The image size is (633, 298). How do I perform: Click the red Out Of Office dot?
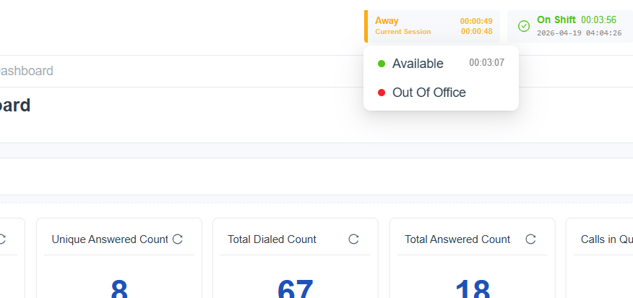click(381, 93)
